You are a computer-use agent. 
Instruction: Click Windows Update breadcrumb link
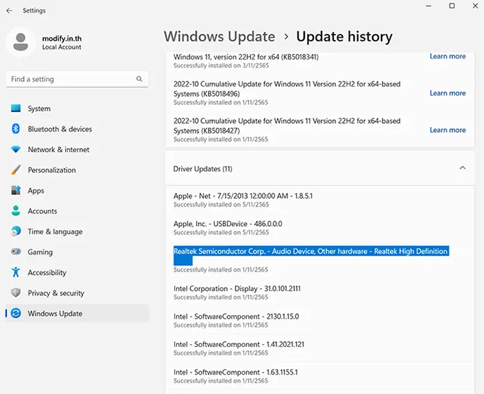pos(219,37)
